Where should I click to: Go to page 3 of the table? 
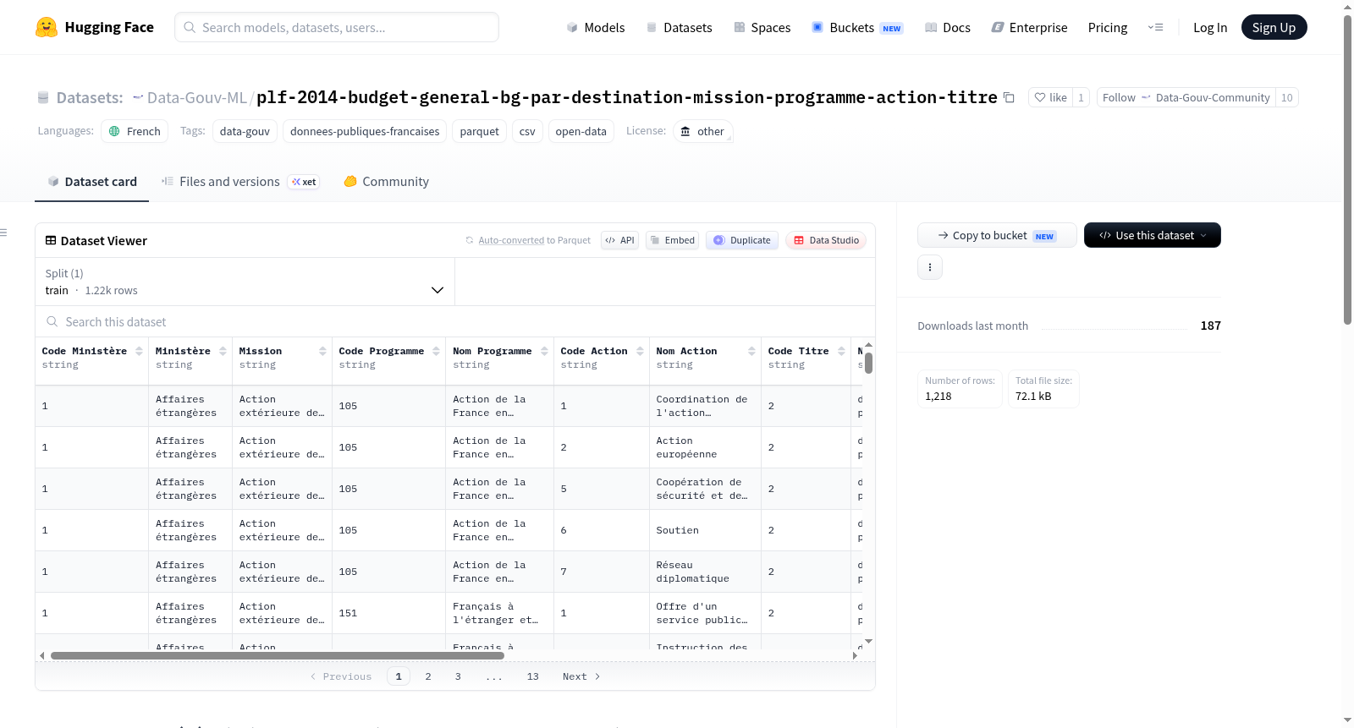pyautogui.click(x=458, y=676)
